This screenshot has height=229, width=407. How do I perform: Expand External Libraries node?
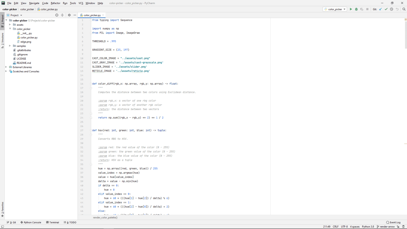(x=6, y=67)
